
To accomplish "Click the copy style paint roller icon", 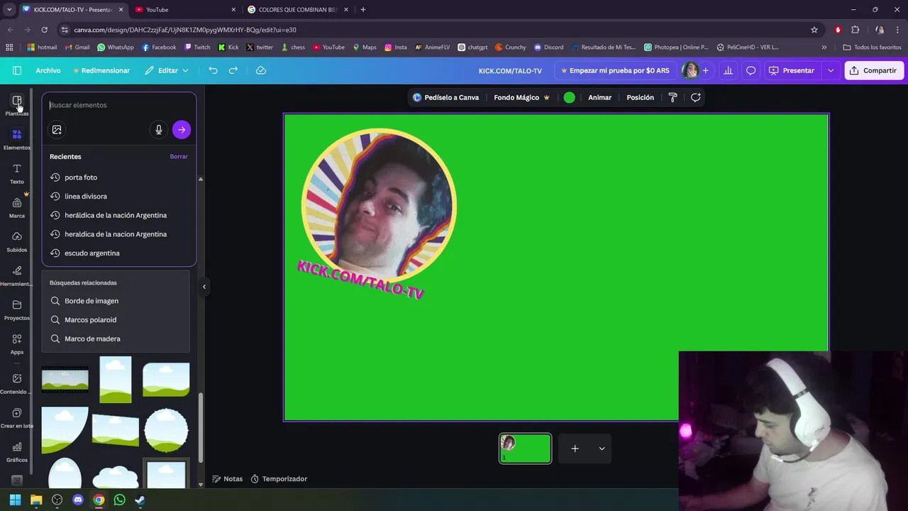I will coord(673,97).
